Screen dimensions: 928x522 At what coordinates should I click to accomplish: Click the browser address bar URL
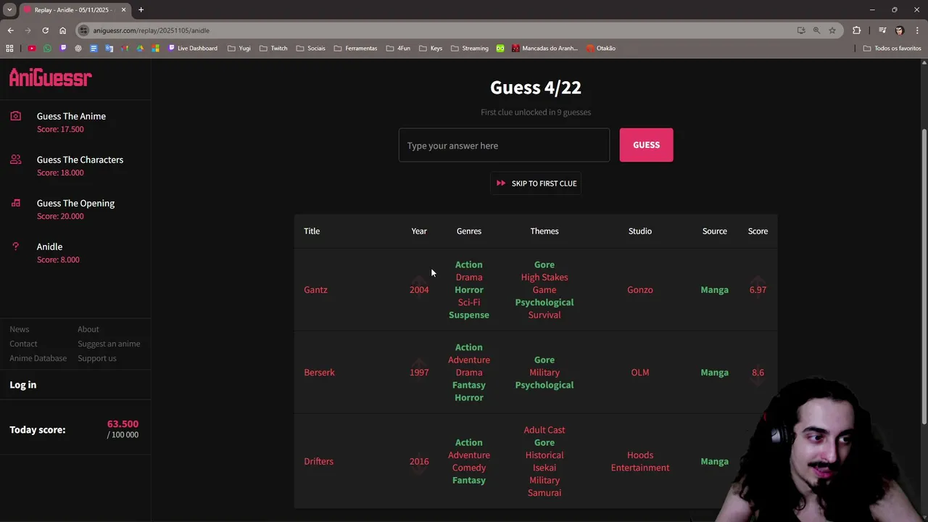coord(151,30)
